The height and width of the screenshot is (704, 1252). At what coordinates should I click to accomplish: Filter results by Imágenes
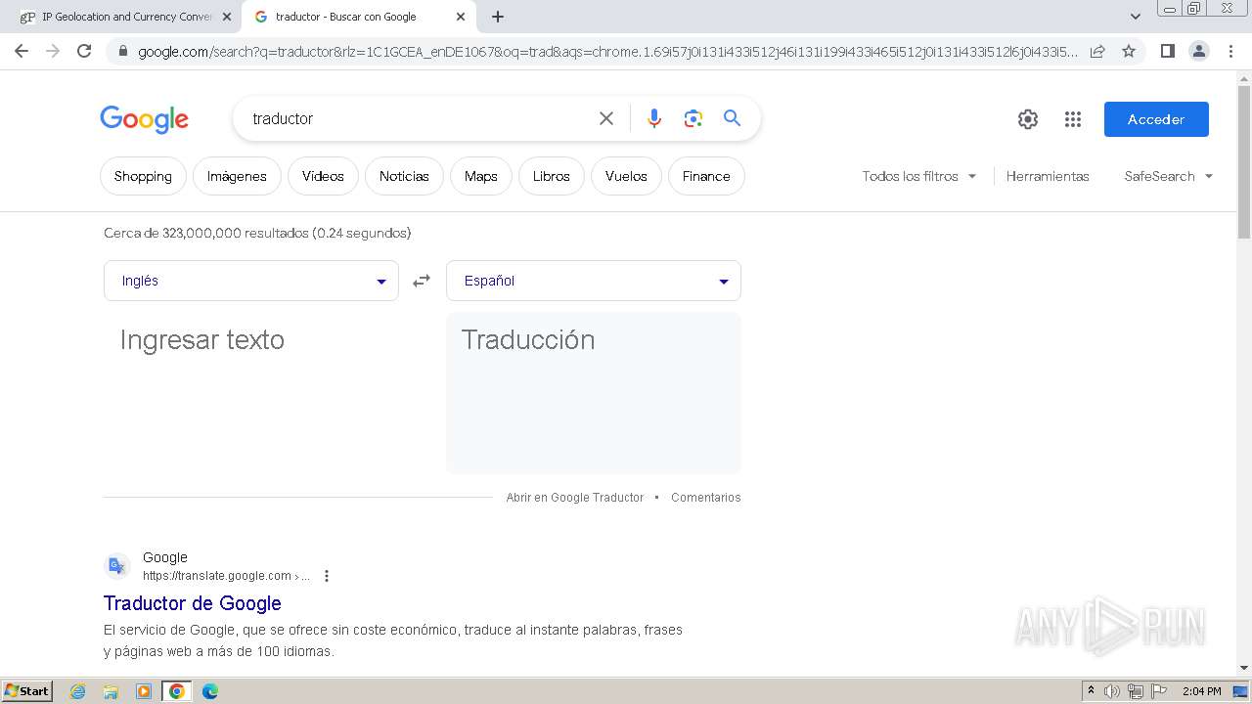tap(237, 176)
